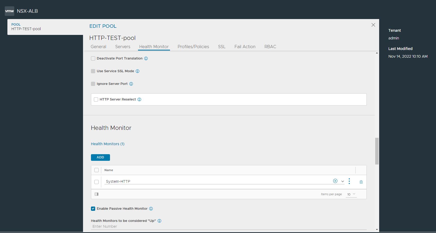The width and height of the screenshot is (436, 233).
Task: Toggle Use Service SSL Mode checkbox
Action: (93, 71)
